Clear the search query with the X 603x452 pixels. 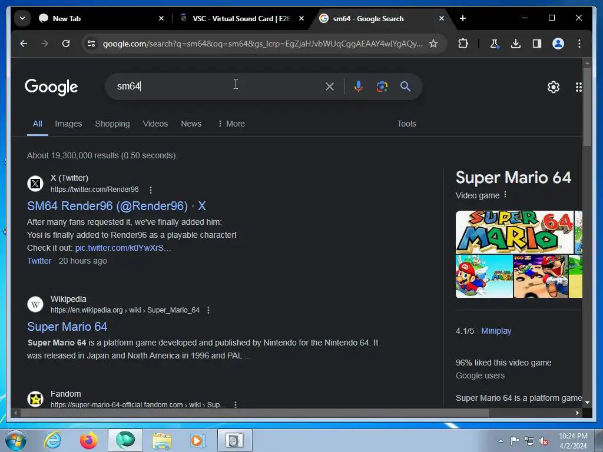[330, 87]
